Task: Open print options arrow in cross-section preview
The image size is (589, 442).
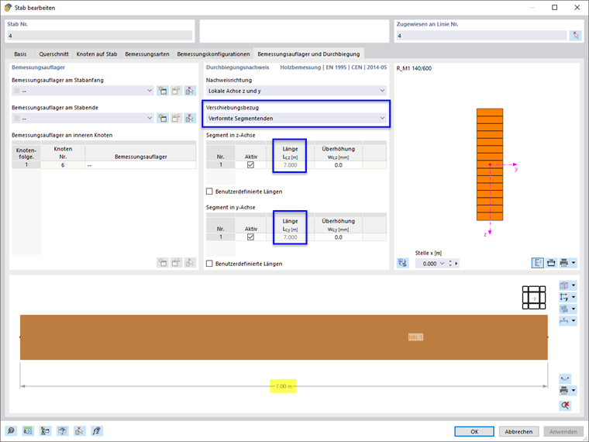Action: (x=573, y=263)
